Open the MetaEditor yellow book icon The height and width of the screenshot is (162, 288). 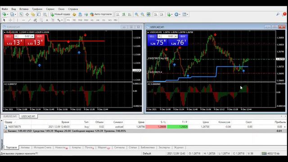pos(74,14)
